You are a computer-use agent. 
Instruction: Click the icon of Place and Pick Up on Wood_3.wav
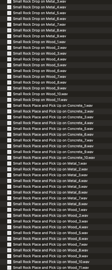[x=9, y=221]
